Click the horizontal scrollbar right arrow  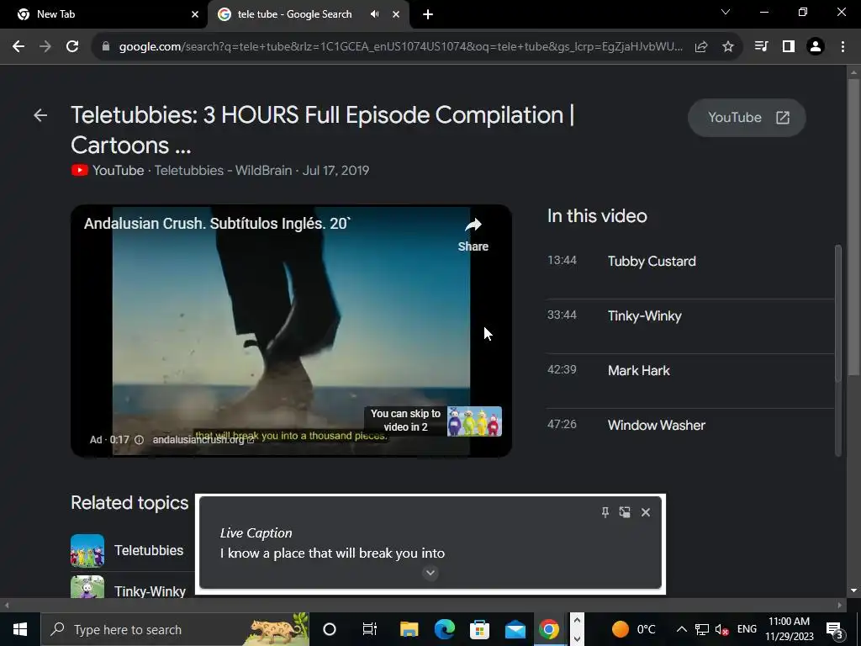tap(840, 606)
